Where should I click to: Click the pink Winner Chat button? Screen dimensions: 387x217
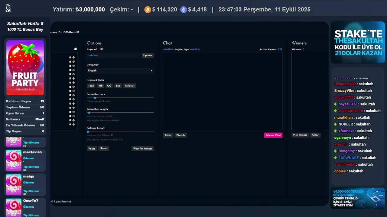pos(273,135)
